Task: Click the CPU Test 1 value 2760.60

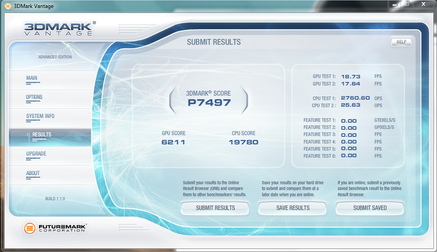Action: click(x=355, y=98)
